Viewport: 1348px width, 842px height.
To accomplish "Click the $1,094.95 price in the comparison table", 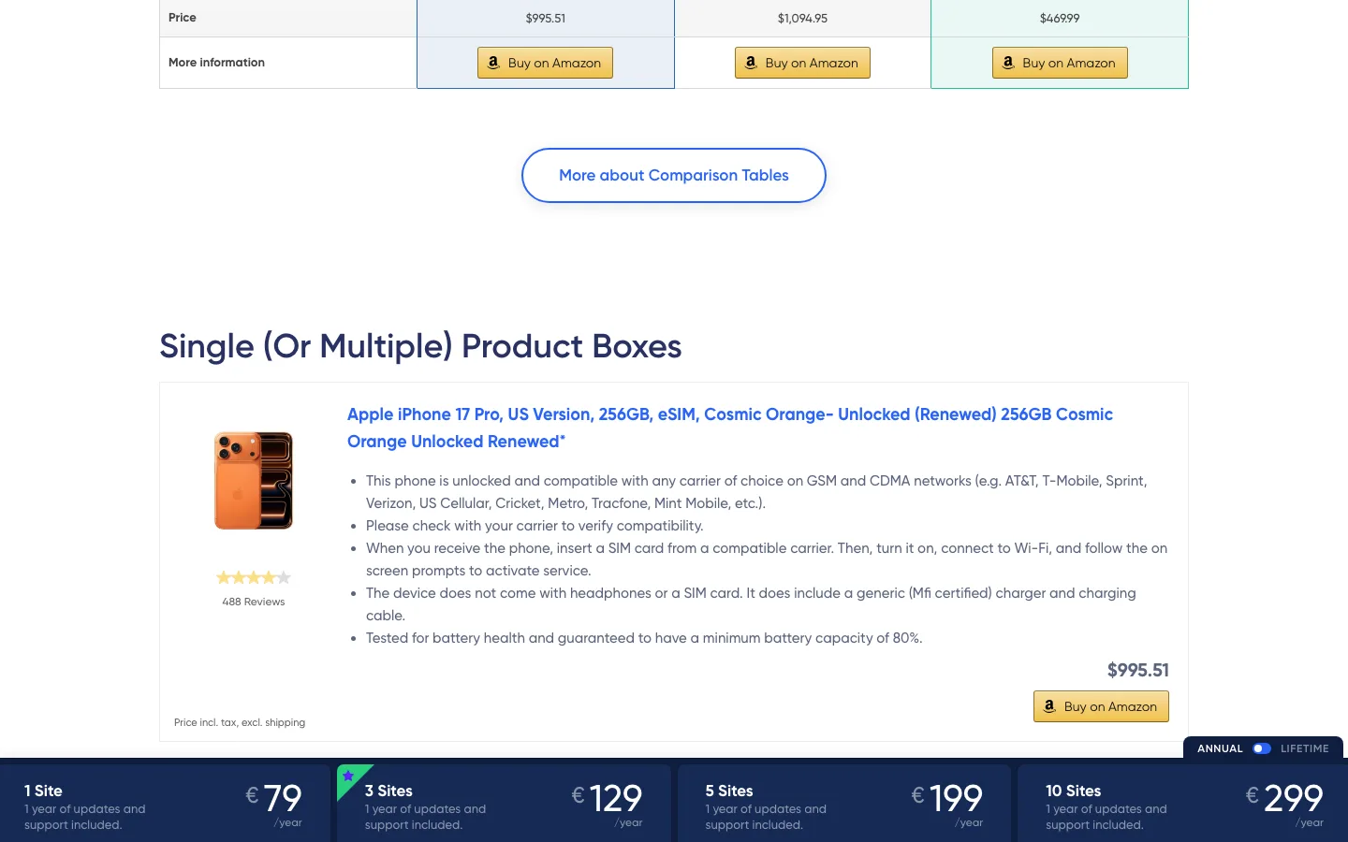I will pyautogui.click(x=802, y=18).
